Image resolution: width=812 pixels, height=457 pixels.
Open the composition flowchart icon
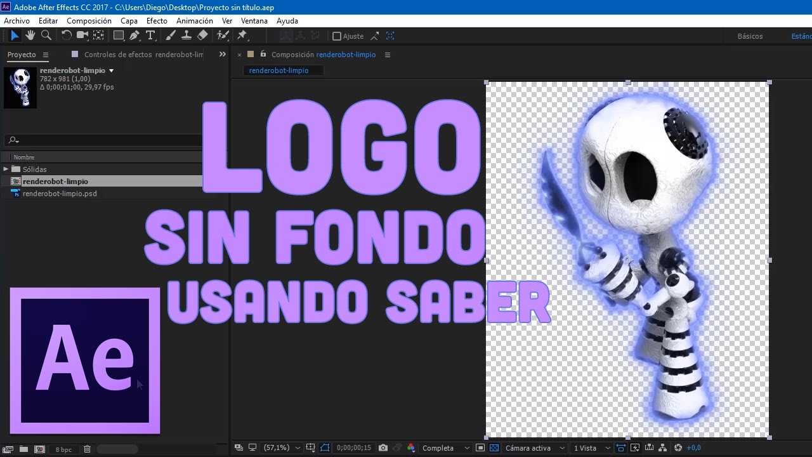[x=662, y=447]
